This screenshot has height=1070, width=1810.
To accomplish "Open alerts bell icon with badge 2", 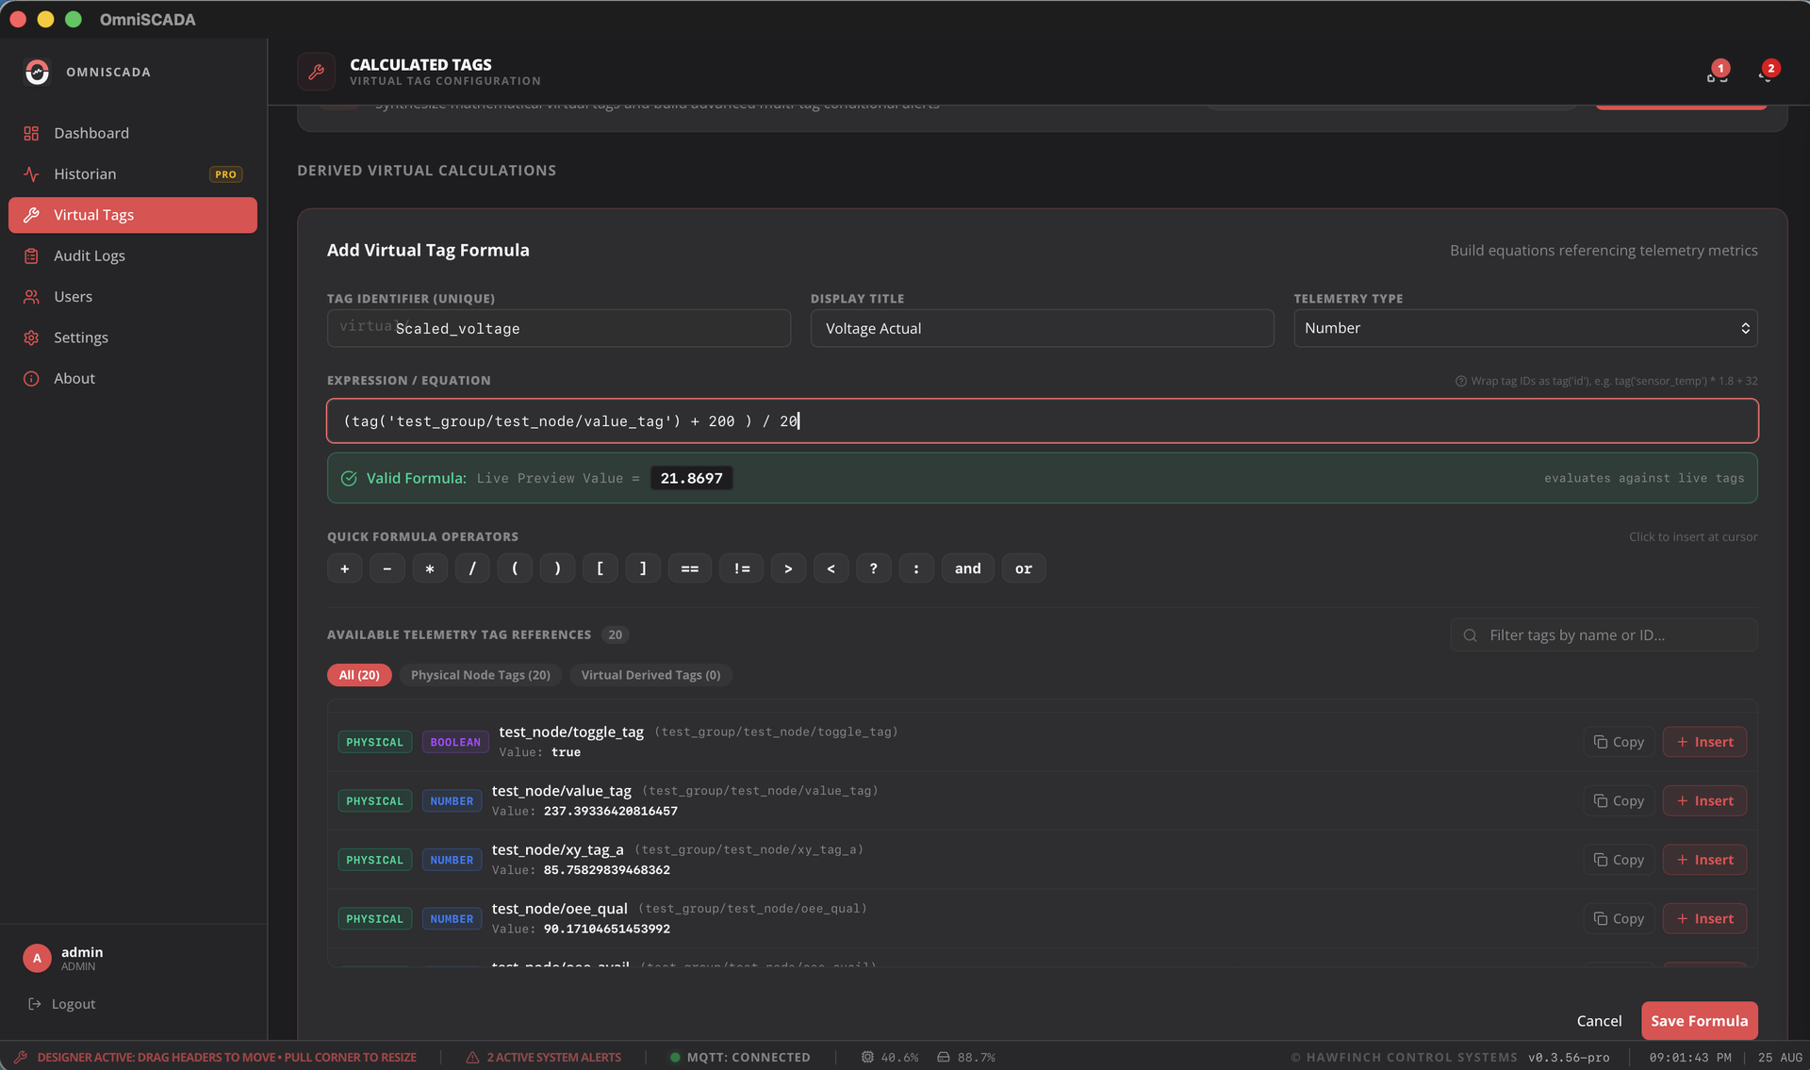I will (1767, 74).
